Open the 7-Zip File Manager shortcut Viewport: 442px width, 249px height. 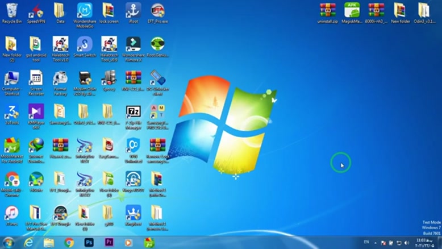134,117
